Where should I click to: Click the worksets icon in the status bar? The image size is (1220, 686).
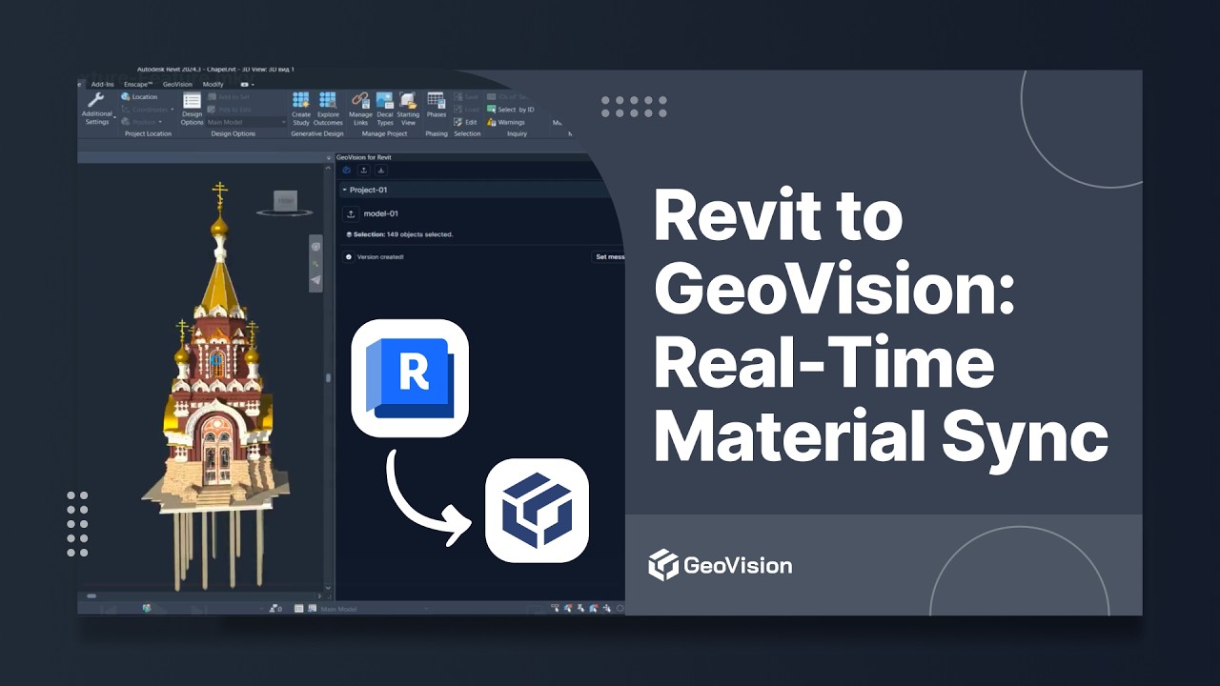pos(148,608)
